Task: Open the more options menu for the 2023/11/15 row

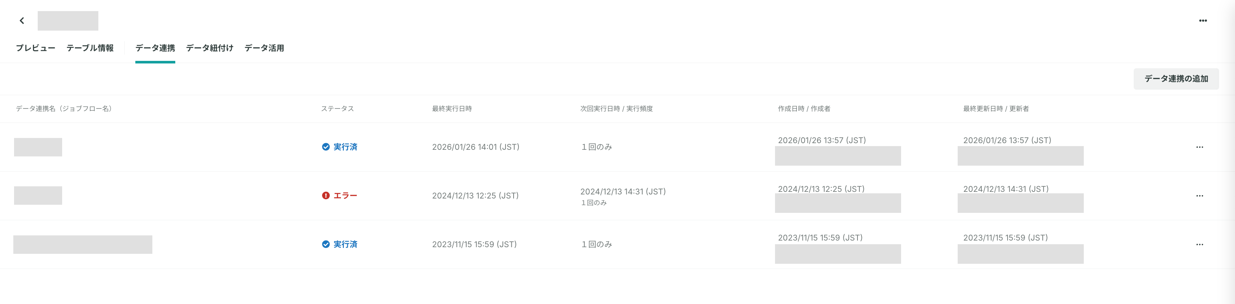Action: pos(1199,245)
